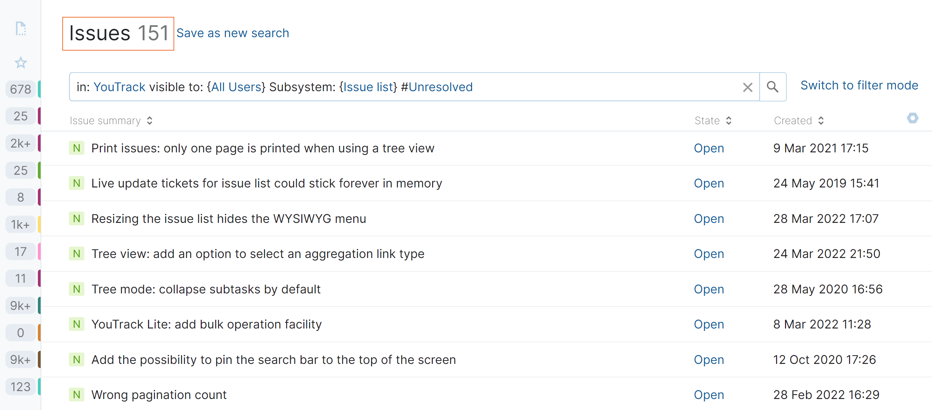Viewport: 932px width, 410px height.
Task: Click N priority icon for YouTrack Lite issue
Action: tap(76, 324)
